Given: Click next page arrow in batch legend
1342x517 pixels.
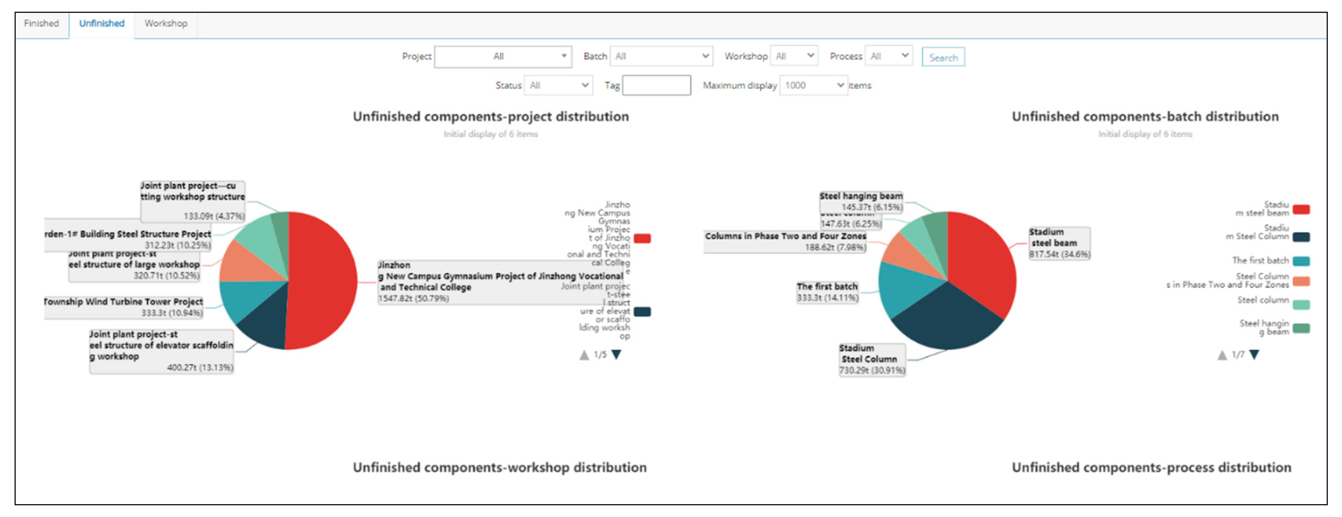Looking at the screenshot, I should pos(1254,354).
